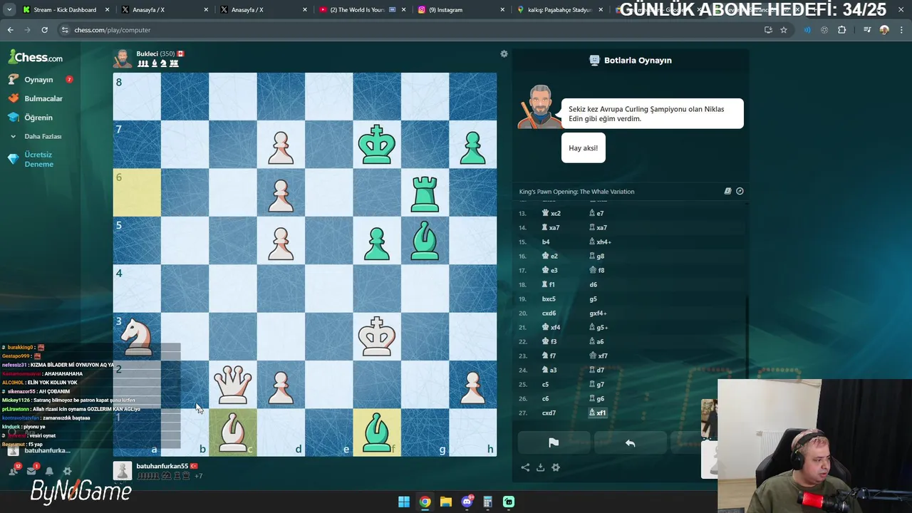Click the takeback undo arrow button
The image size is (912, 513).
[630, 442]
